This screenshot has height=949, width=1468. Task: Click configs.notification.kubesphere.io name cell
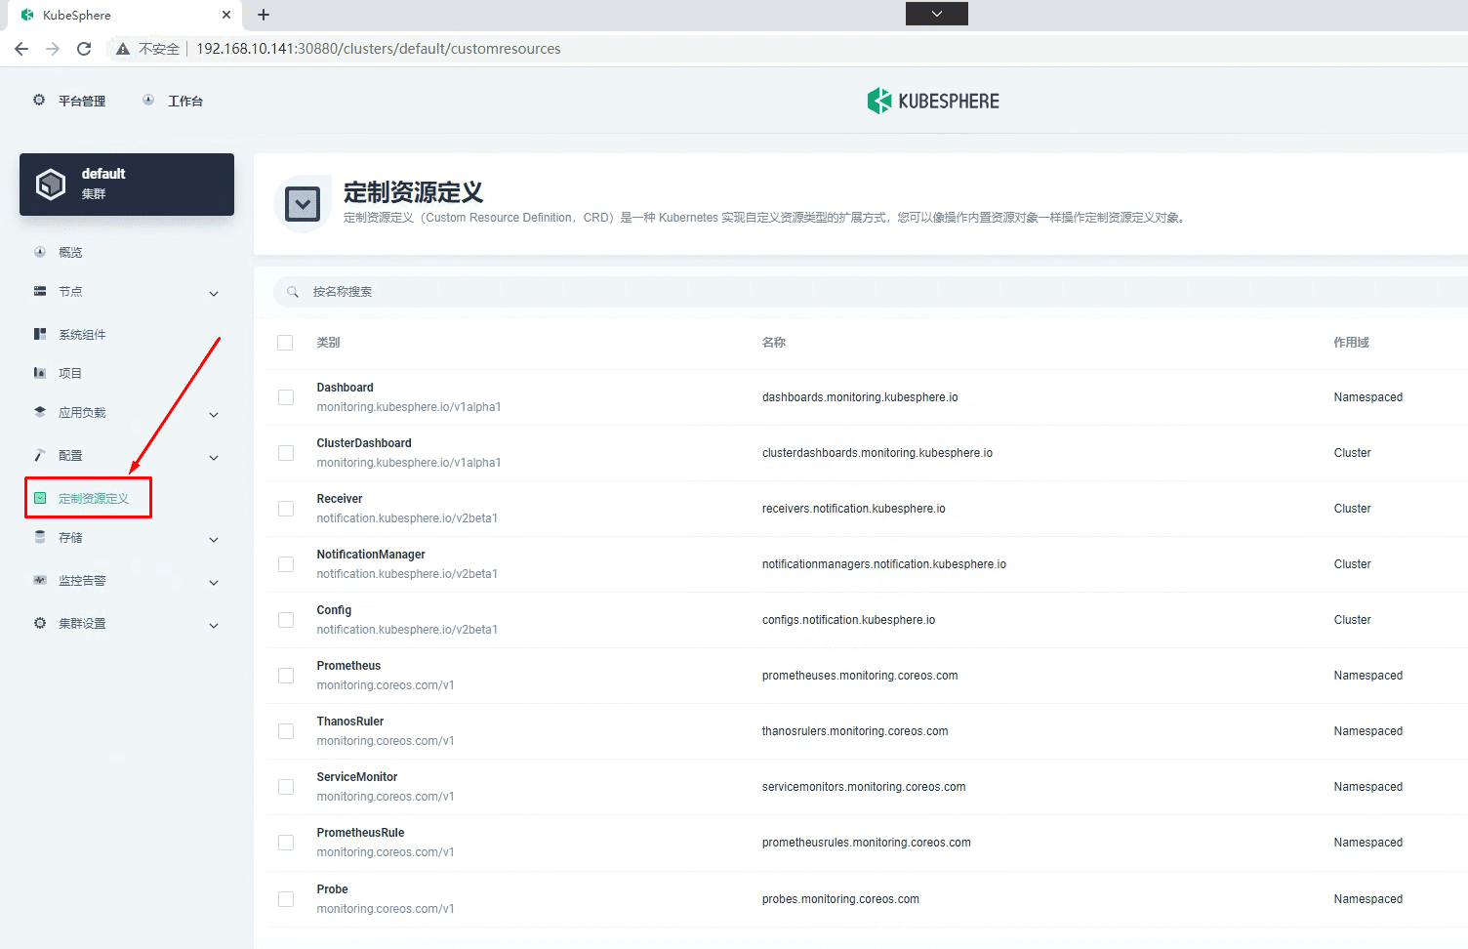click(x=848, y=620)
